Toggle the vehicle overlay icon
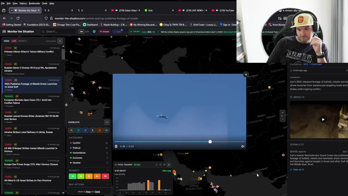Image resolution: width=348 pixels, height=196 pixels. coord(85,130)
